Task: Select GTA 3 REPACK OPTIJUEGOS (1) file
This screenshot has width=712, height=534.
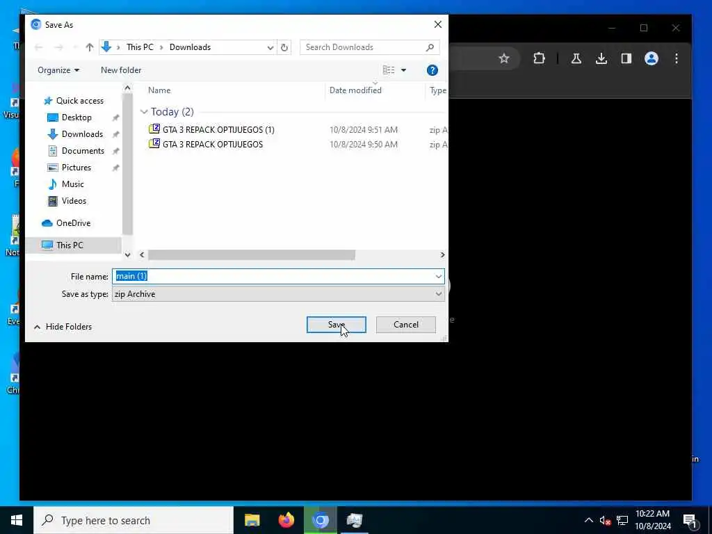Action: [x=218, y=129]
